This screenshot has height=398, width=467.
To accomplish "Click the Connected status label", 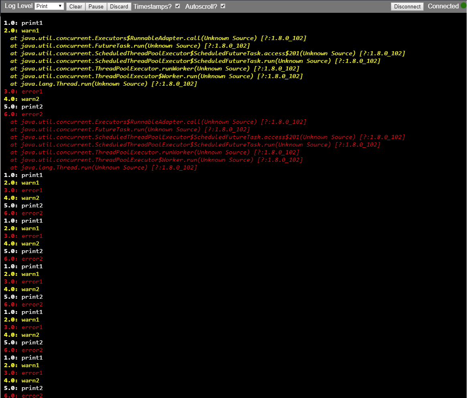I will click(x=443, y=6).
